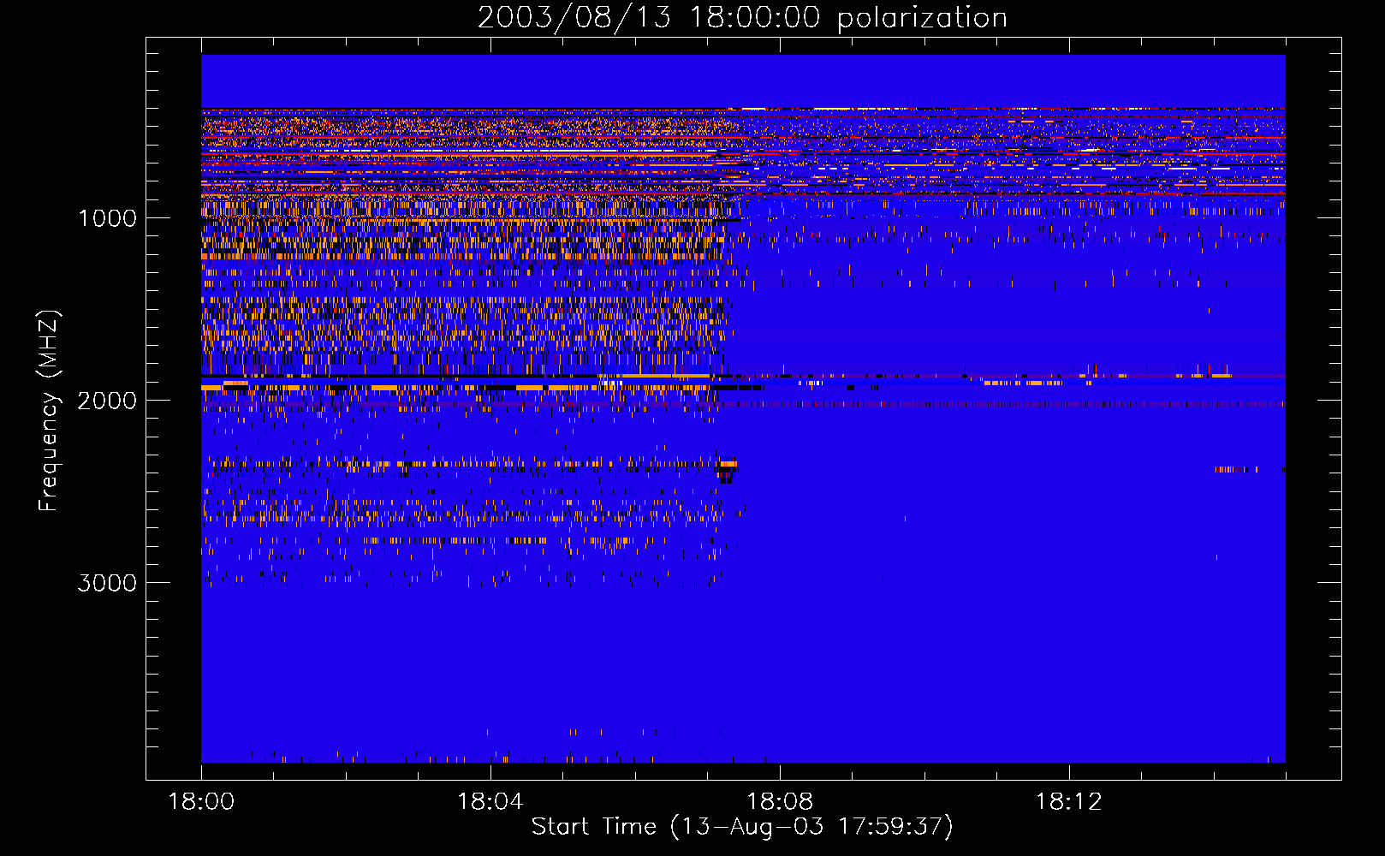
Task: Click the 1000 frequency tick label
Action: pyautogui.click(x=108, y=218)
